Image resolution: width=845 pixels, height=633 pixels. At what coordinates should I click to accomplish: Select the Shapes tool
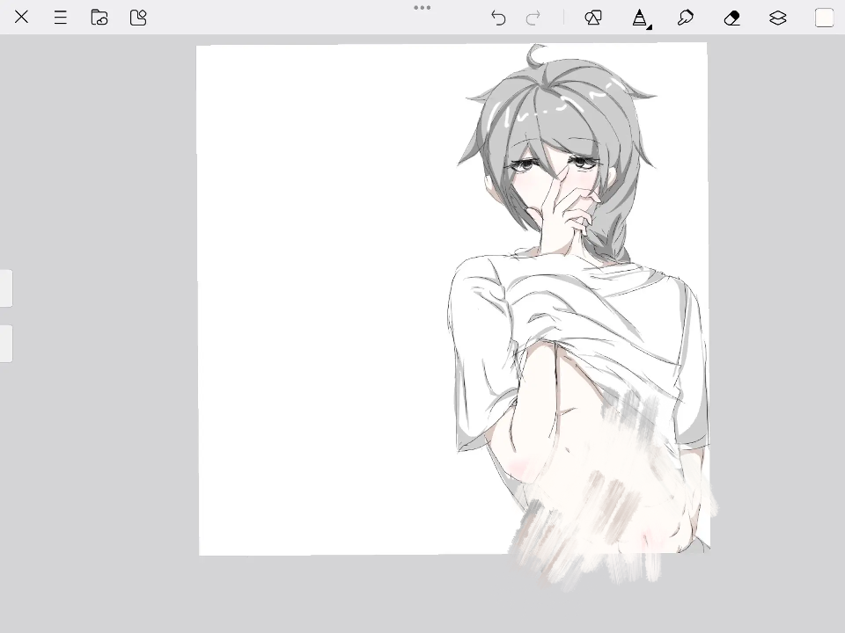593,18
